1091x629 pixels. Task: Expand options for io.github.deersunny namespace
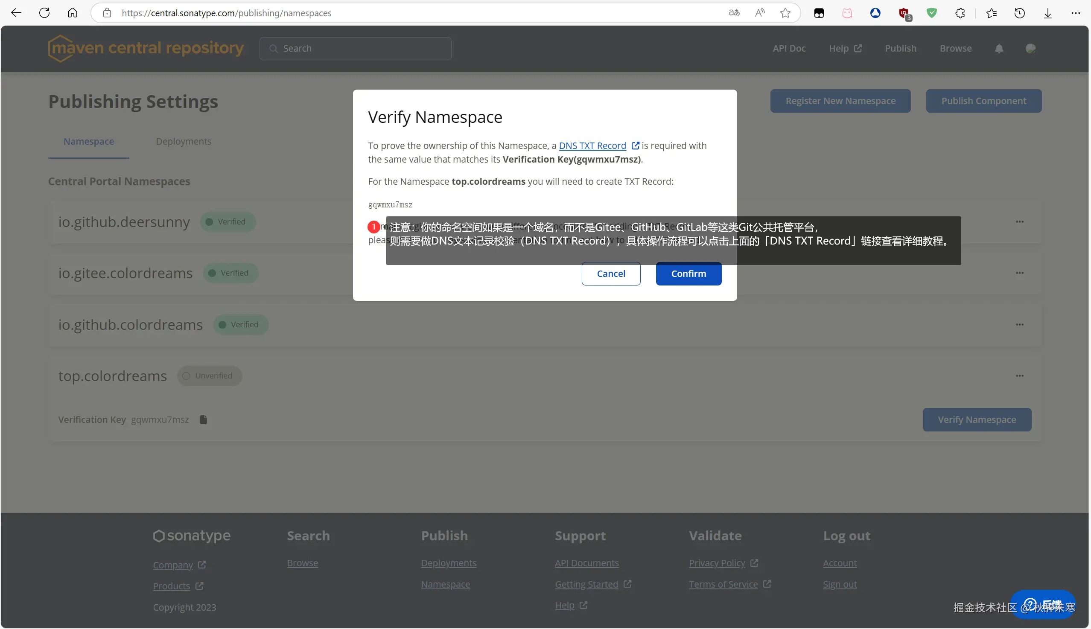click(x=1019, y=221)
